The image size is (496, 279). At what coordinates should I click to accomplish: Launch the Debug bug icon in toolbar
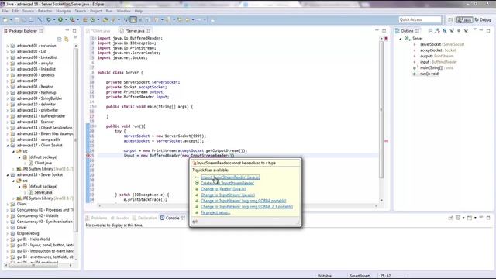(x=48, y=20)
